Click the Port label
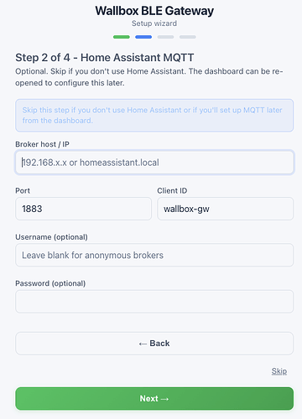 pyautogui.click(x=23, y=191)
